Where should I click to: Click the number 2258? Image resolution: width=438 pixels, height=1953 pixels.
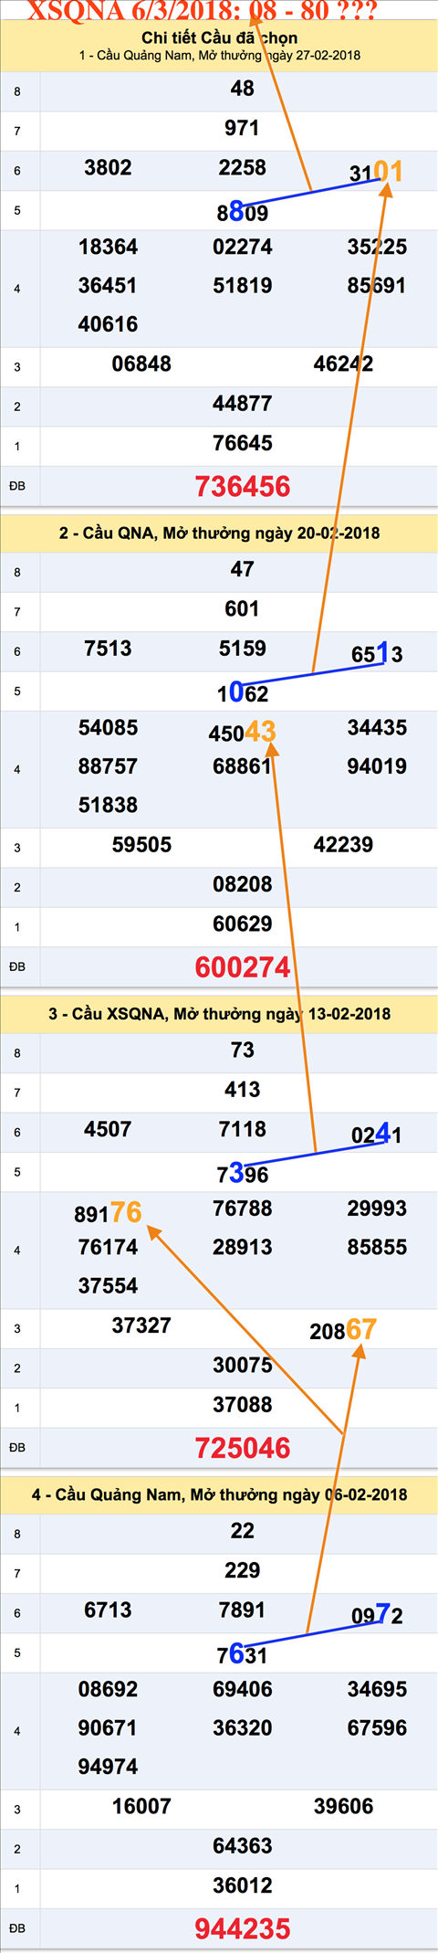pos(243,167)
